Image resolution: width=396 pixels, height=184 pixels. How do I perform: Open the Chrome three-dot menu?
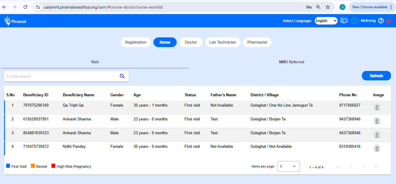[x=391, y=7]
